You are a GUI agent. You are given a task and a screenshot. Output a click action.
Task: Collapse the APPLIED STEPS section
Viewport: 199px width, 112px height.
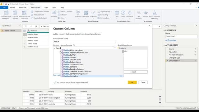(x=164, y=45)
